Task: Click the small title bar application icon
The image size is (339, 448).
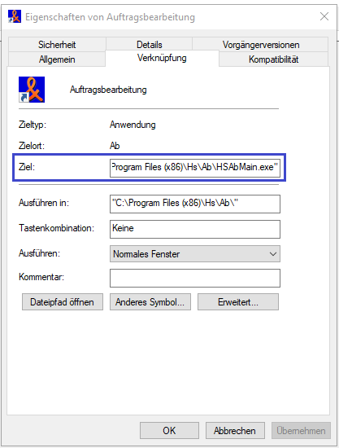Action: [x=15, y=16]
